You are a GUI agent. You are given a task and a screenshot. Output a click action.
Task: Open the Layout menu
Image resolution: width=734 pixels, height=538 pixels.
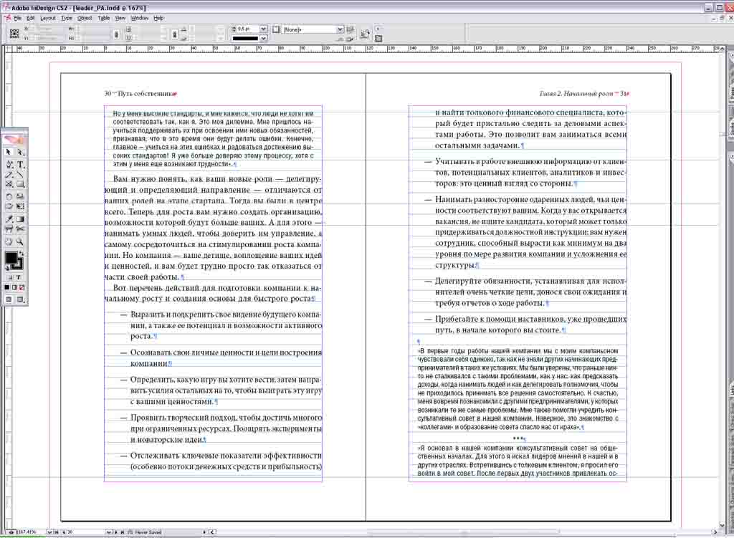coord(48,18)
